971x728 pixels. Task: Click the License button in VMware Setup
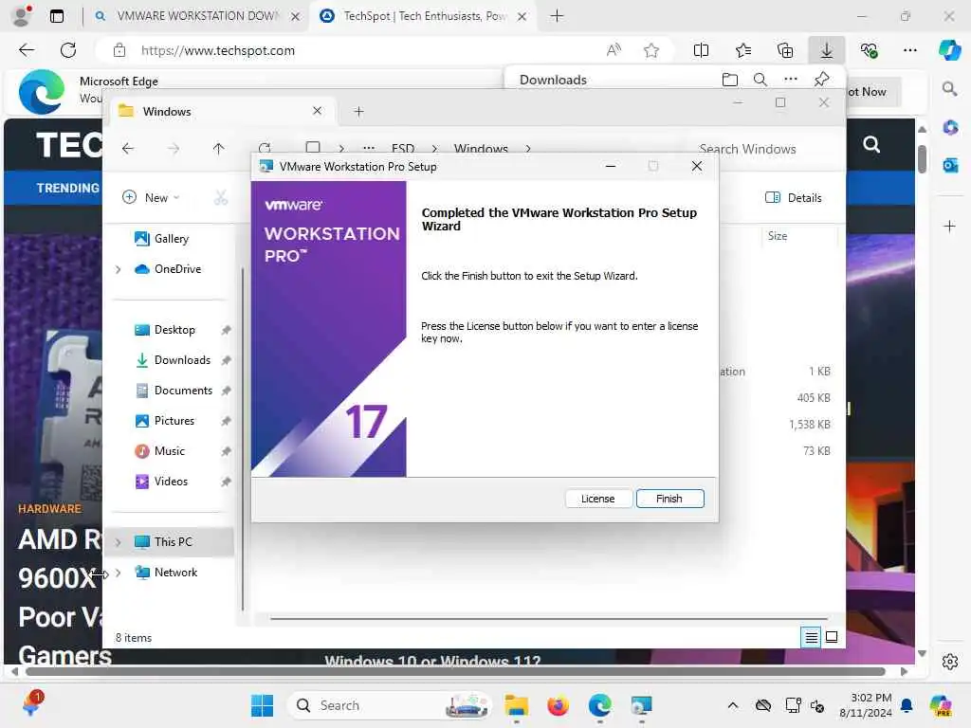[597, 499]
